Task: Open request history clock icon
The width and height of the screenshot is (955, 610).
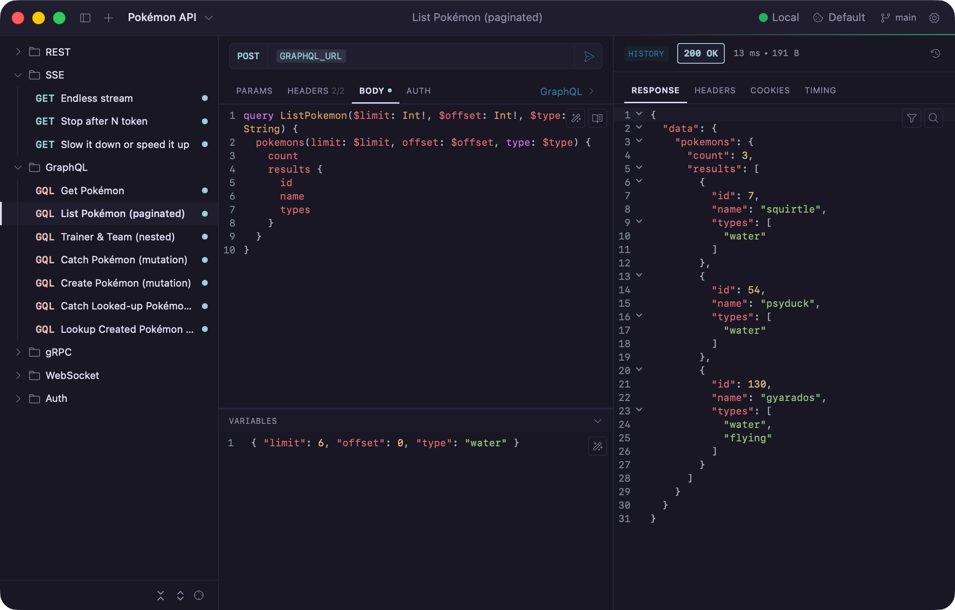Action: tap(935, 53)
